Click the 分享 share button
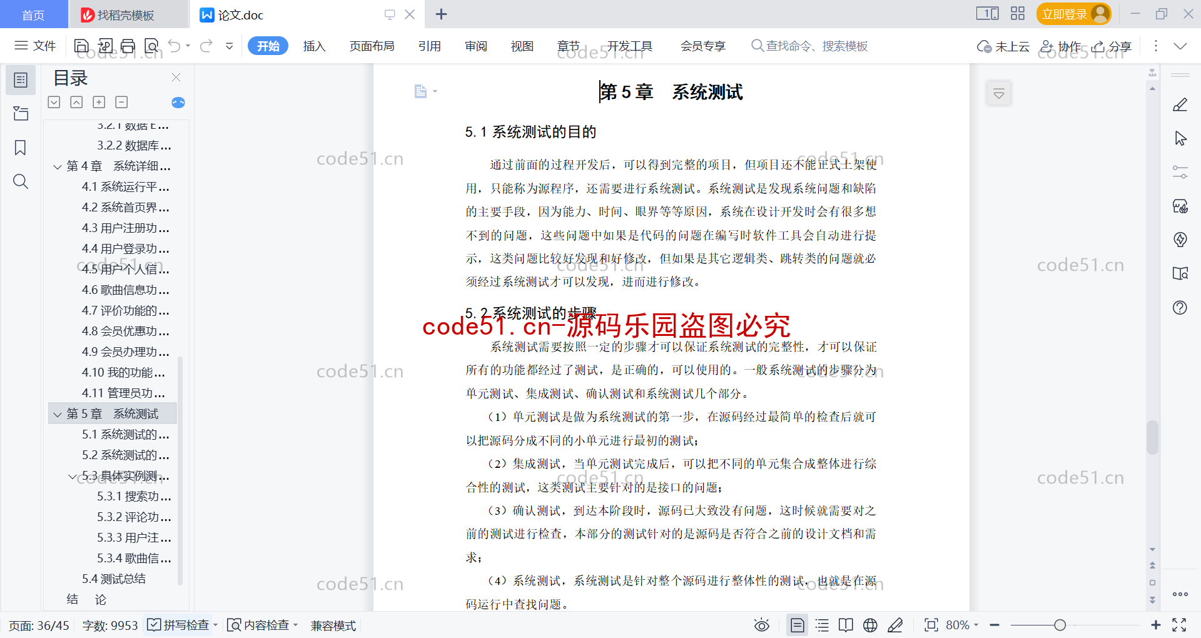Image resolution: width=1201 pixels, height=638 pixels. 1112,46
